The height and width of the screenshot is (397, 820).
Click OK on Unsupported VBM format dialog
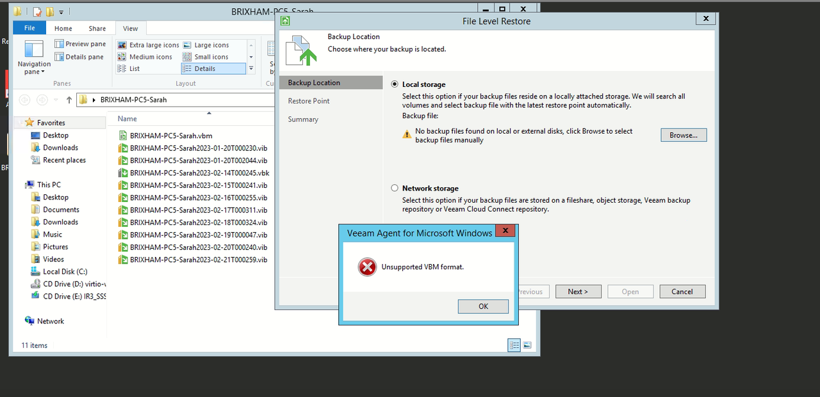pyautogui.click(x=483, y=306)
